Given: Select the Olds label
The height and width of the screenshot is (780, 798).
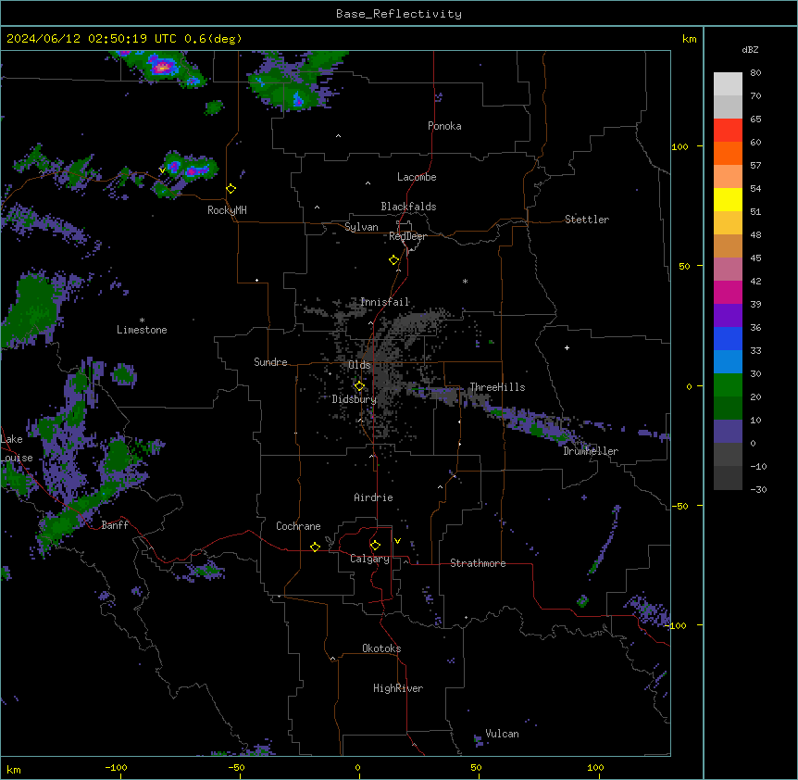Looking at the screenshot, I should (x=359, y=365).
